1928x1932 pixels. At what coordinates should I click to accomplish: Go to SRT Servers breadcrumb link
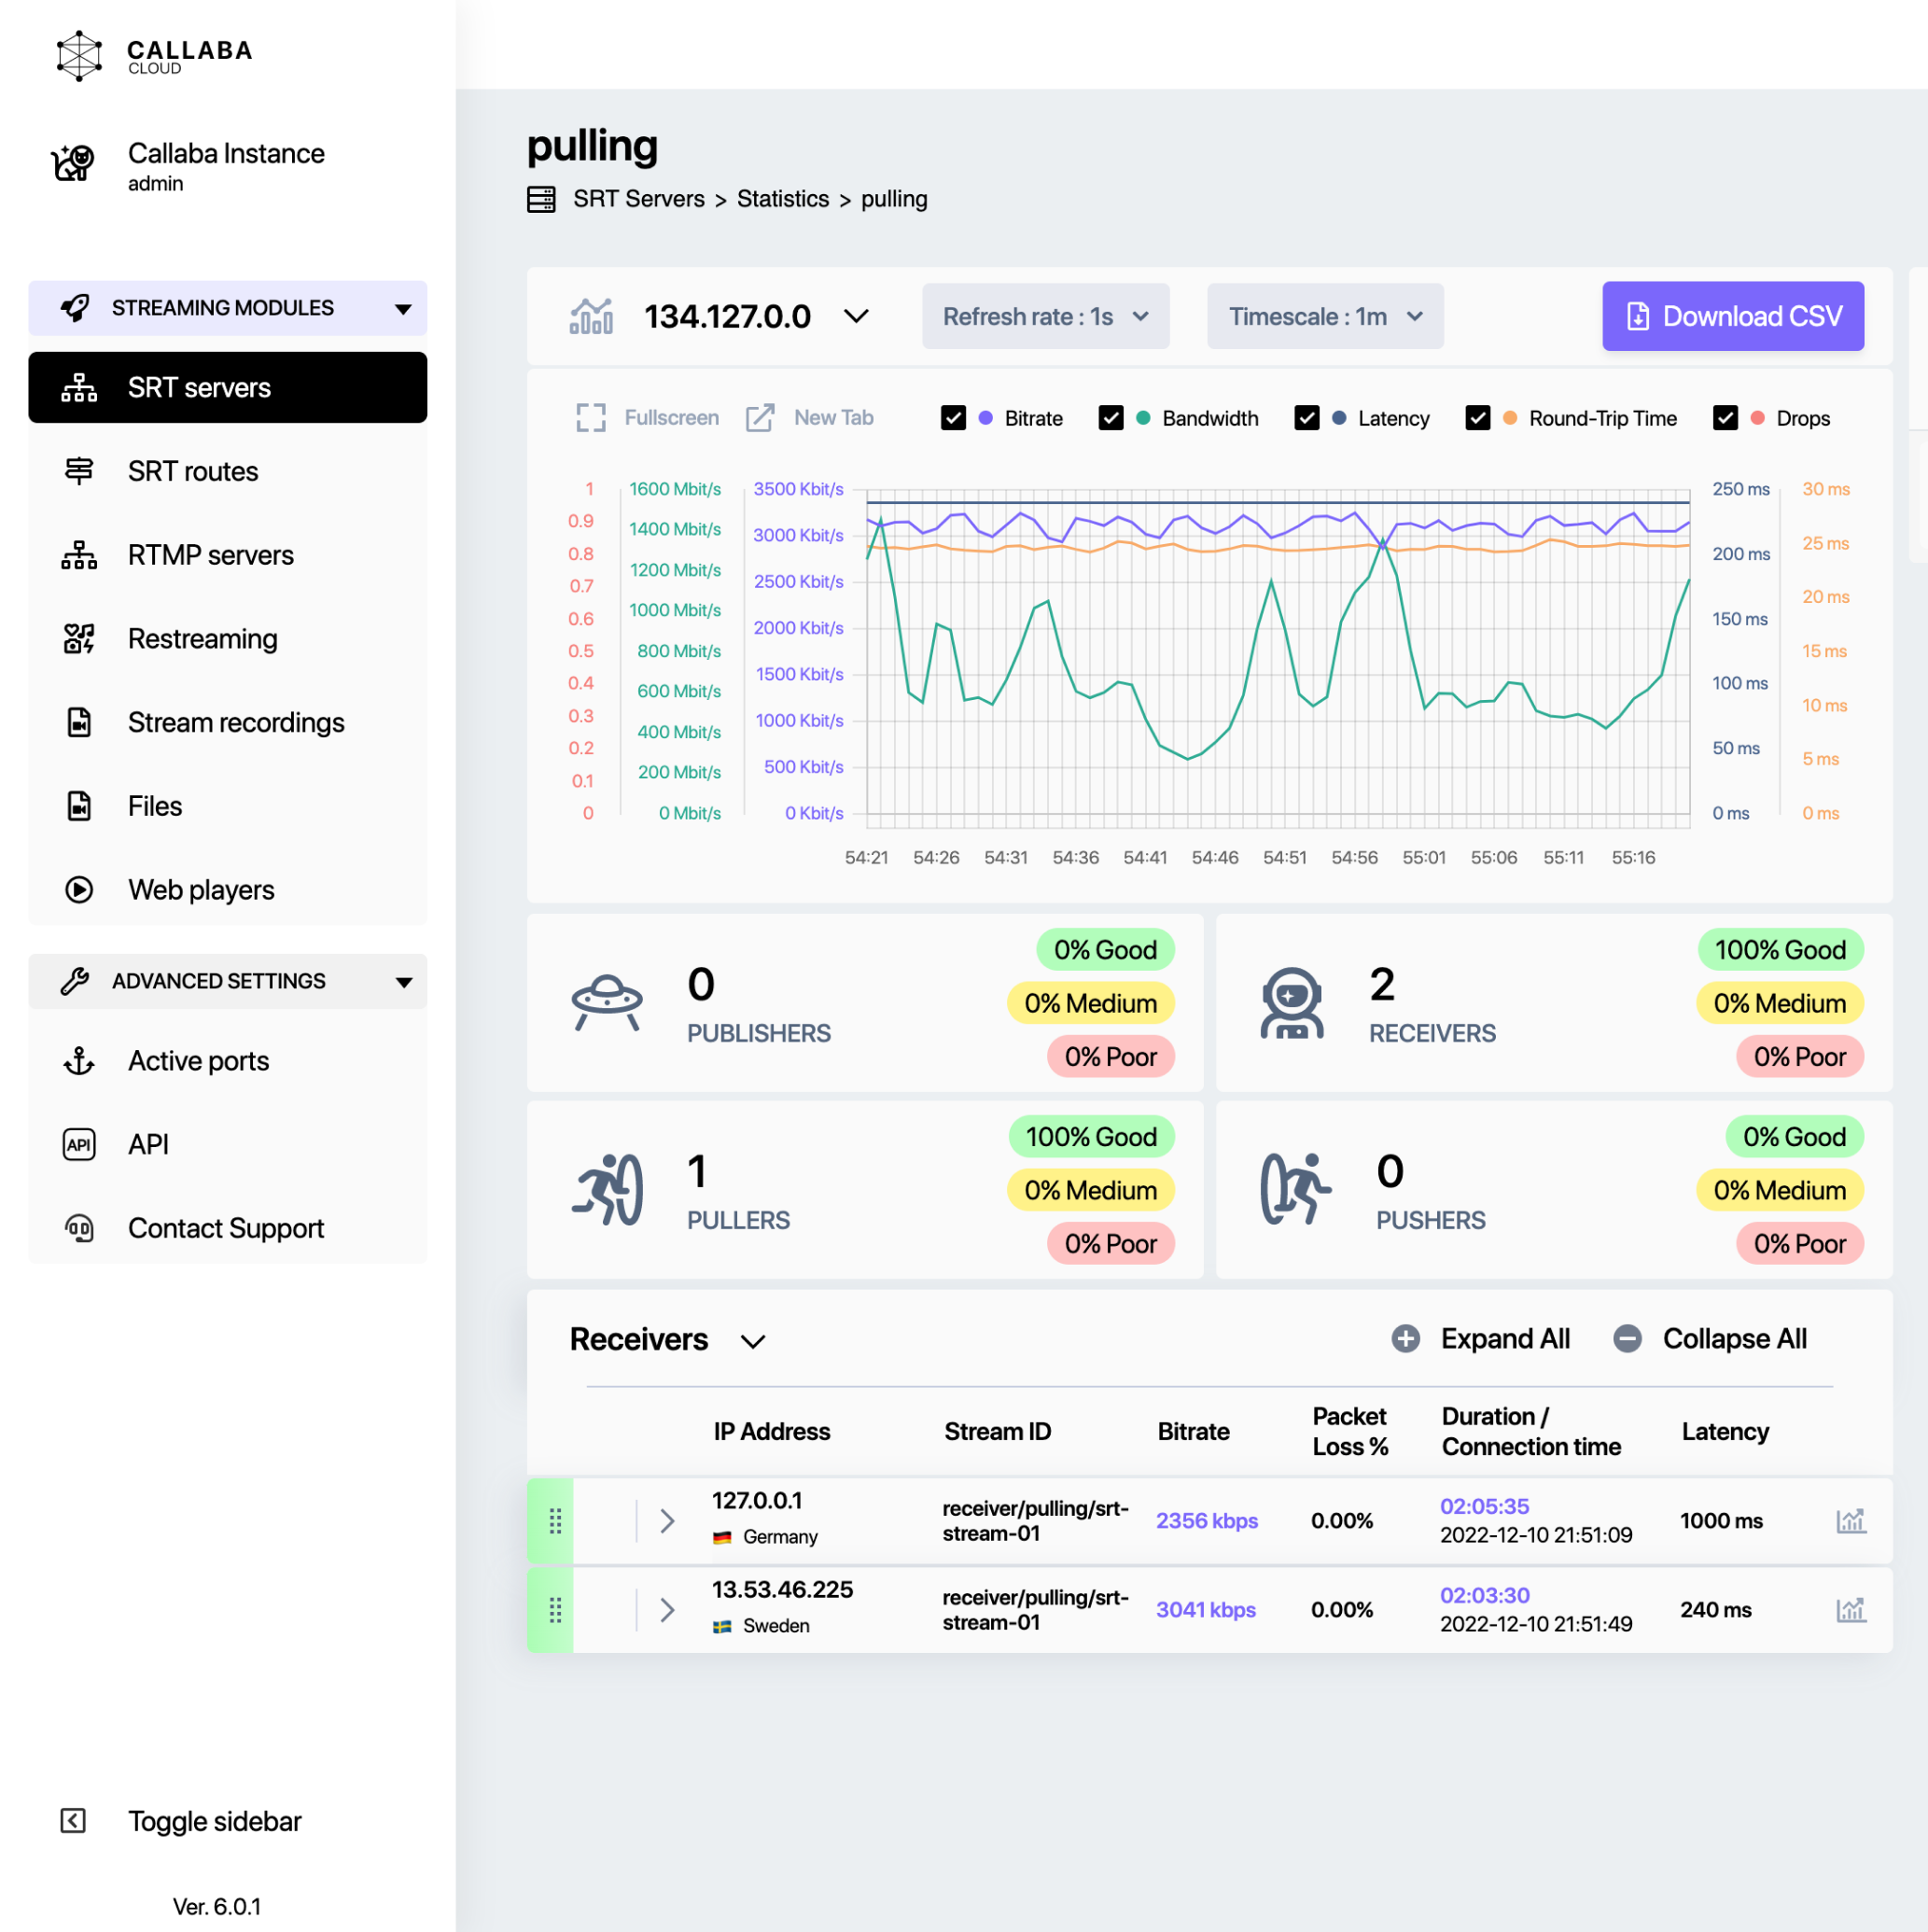639,199
